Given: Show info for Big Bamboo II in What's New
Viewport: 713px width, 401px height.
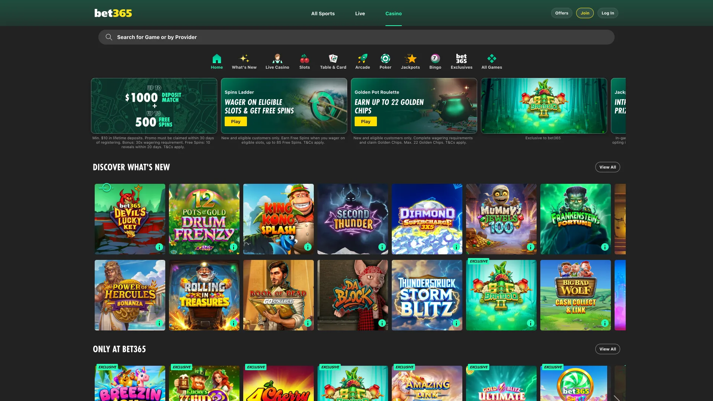Looking at the screenshot, I should [x=531, y=323].
